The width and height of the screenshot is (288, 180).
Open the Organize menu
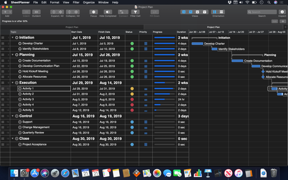(x=89, y=2)
